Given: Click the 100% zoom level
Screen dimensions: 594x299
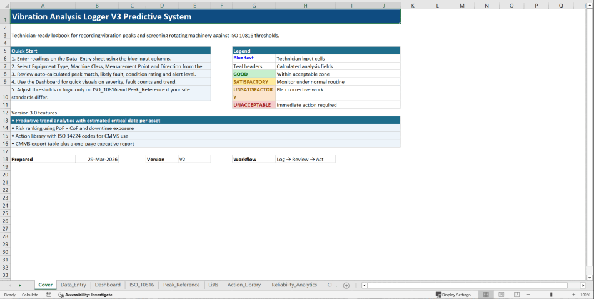Looking at the screenshot, I should click(x=585, y=295).
